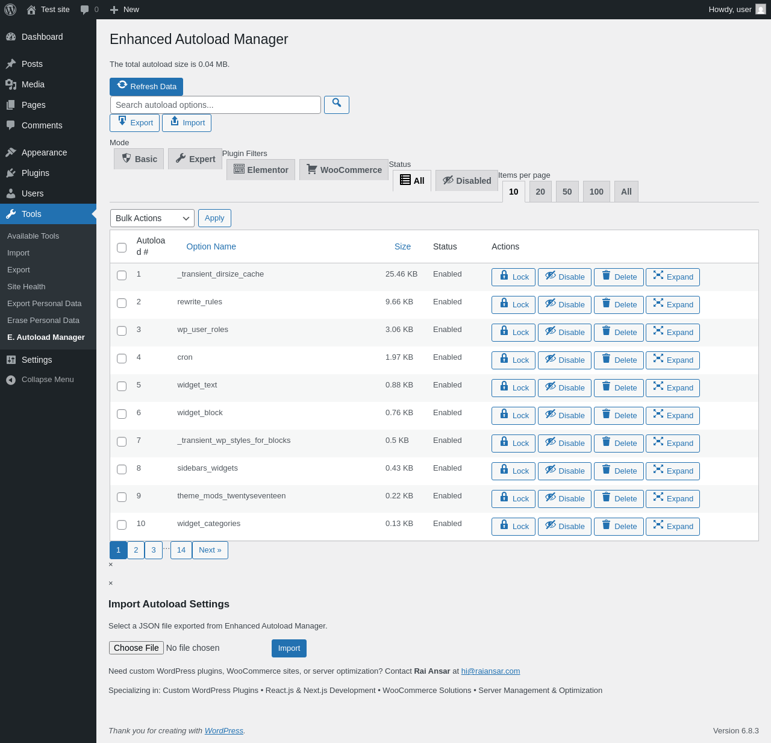Expand the _transient_dirsize_cache option details

click(x=673, y=277)
